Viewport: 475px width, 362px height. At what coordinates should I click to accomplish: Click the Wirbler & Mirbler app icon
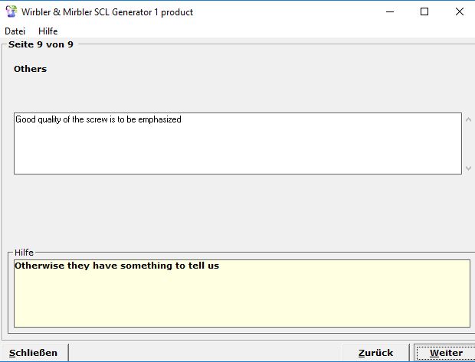[x=11, y=11]
